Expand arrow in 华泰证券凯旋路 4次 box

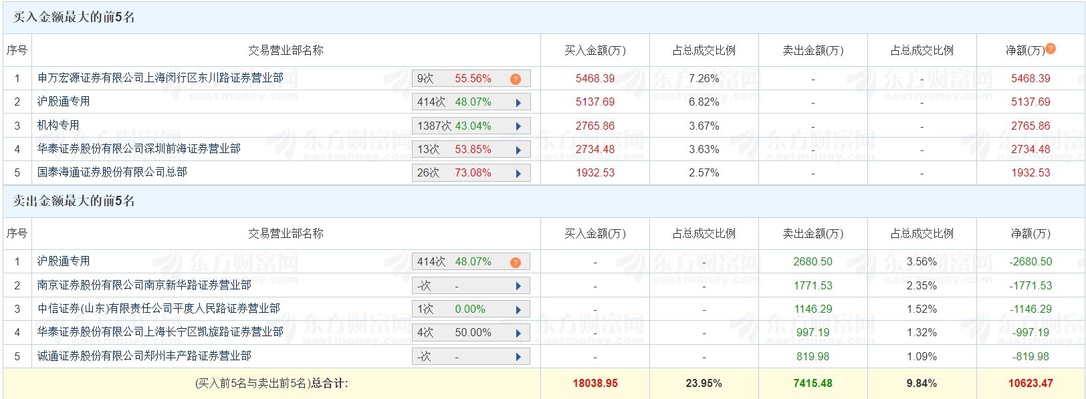(x=518, y=333)
